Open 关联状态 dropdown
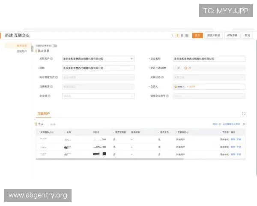The width and height of the screenshot is (257, 206). pyautogui.click(x=209, y=77)
